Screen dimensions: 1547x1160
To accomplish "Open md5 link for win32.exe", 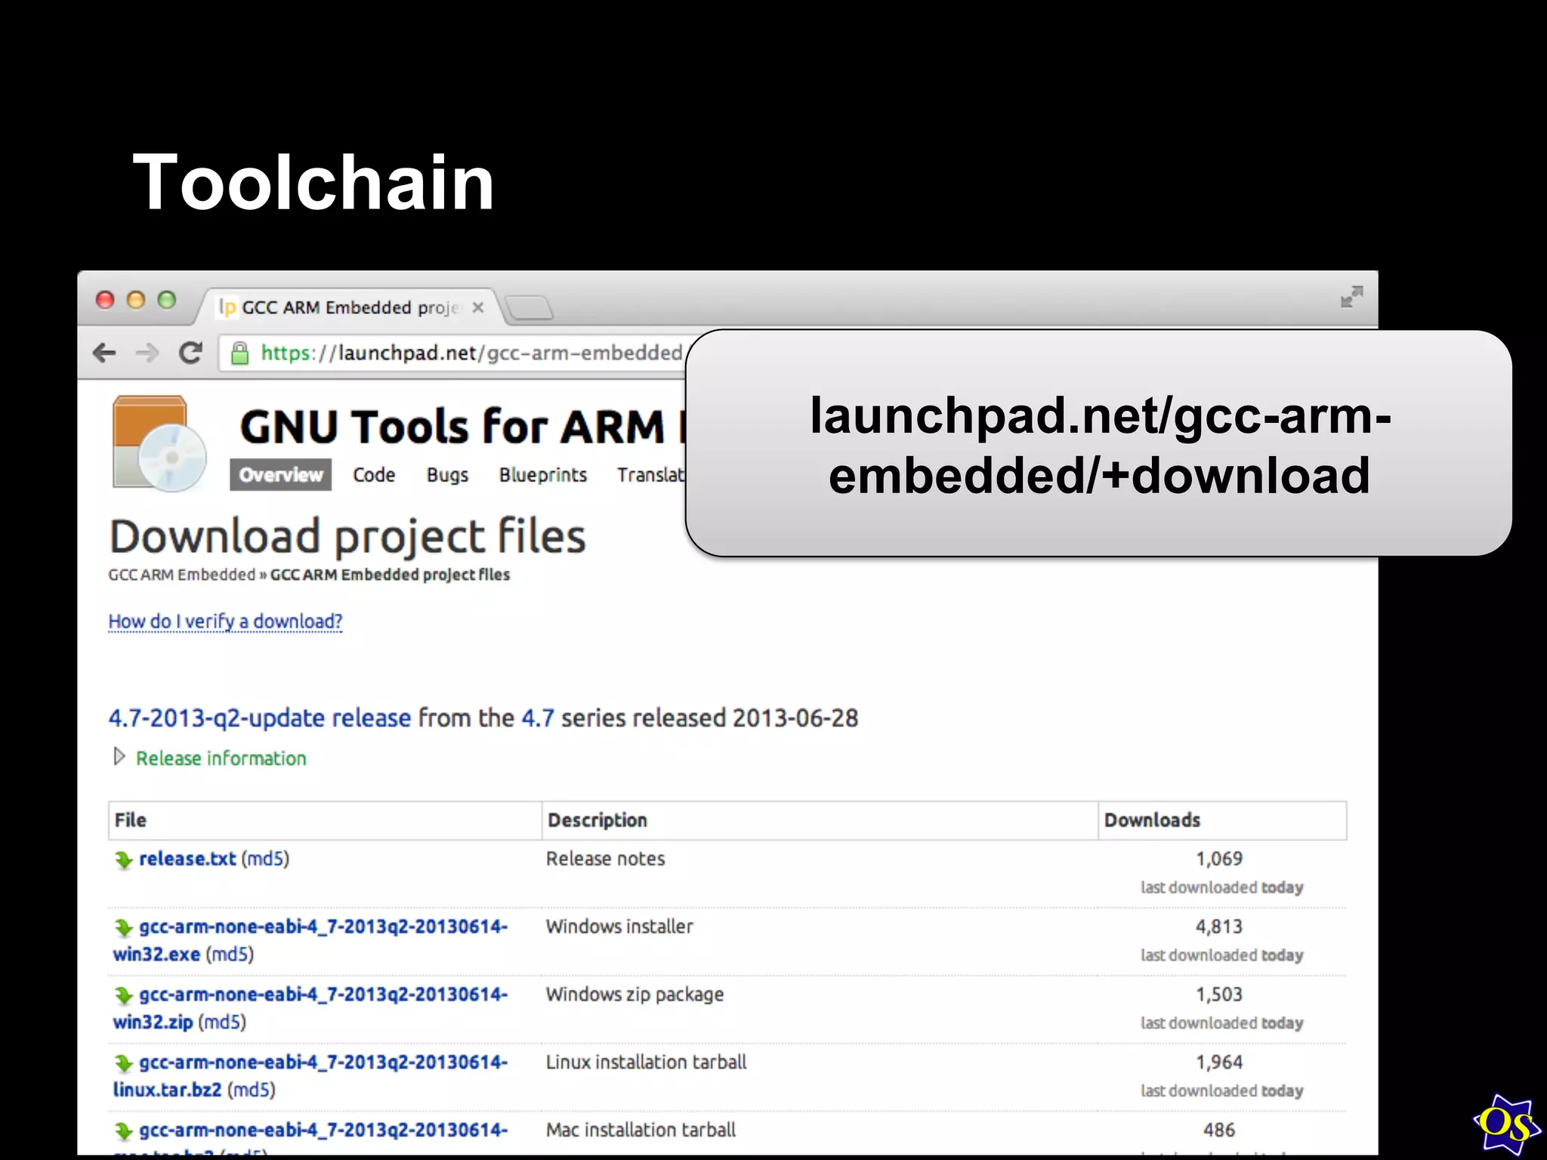I will tap(230, 955).
